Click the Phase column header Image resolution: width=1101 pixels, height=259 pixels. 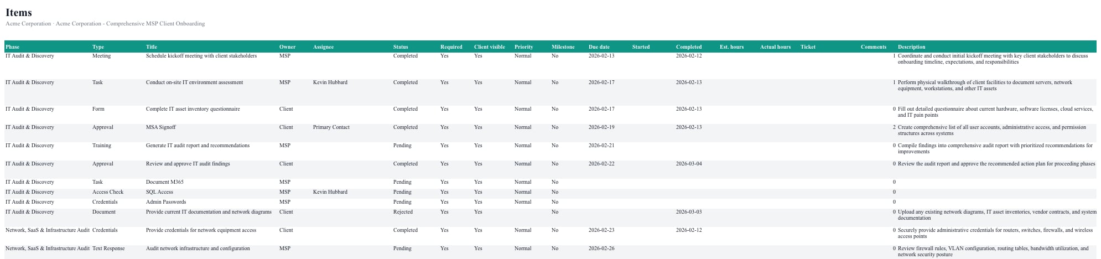coord(12,47)
